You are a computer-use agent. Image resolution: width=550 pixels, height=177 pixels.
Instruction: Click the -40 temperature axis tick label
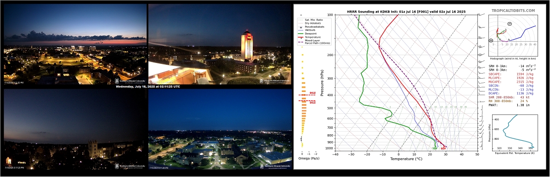pos(336,154)
